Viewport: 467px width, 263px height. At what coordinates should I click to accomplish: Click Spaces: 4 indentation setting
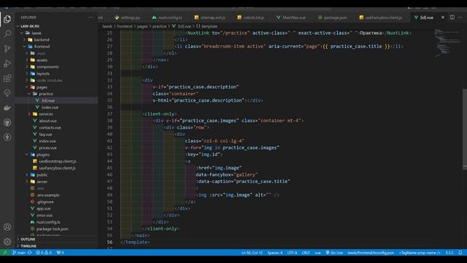(x=274, y=253)
